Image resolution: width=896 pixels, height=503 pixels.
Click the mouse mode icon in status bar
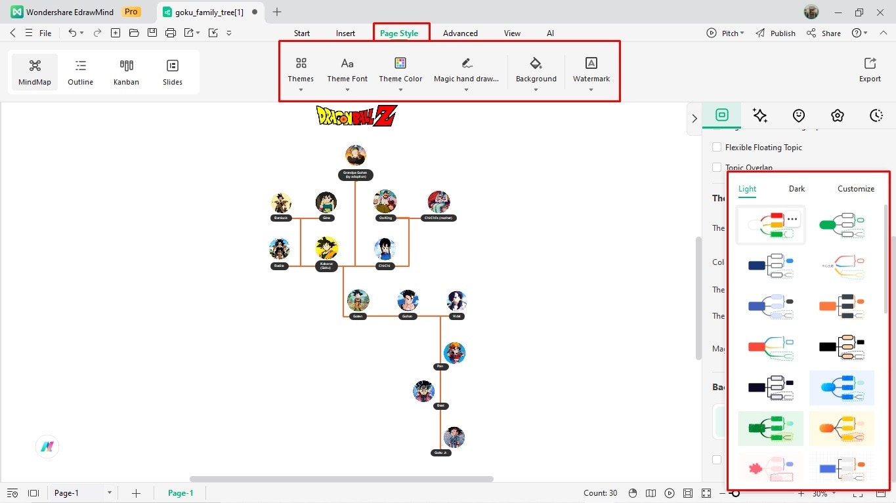[x=633, y=493]
